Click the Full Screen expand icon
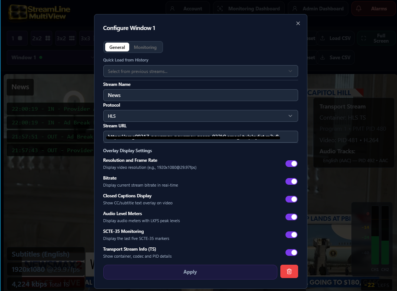Viewport: 397px width, 291px height. pos(364,38)
